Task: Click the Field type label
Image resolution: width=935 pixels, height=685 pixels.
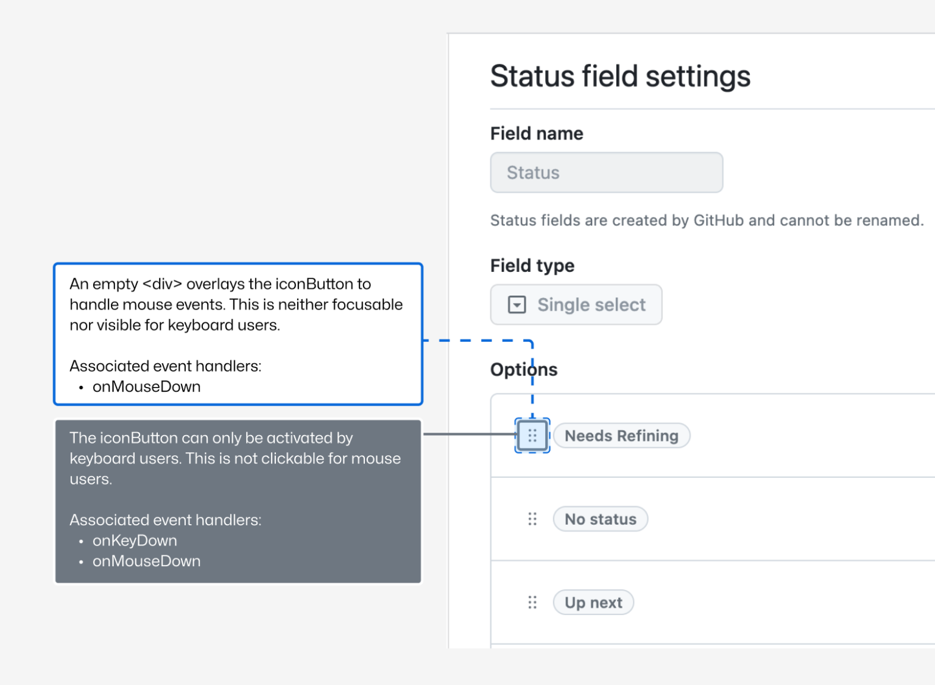Action: click(532, 266)
